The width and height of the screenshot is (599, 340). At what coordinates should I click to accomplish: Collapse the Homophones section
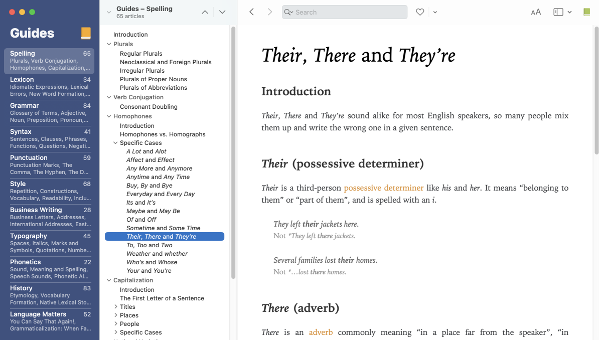[x=109, y=116]
